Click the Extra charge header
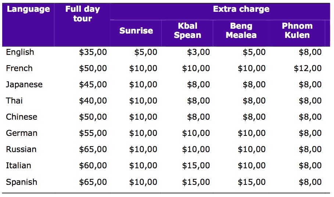This screenshot has width=334, height=197. [241, 9]
